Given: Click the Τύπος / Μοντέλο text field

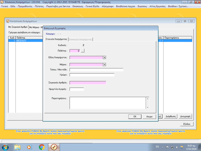Looking at the screenshot, I should click(x=96, y=70).
